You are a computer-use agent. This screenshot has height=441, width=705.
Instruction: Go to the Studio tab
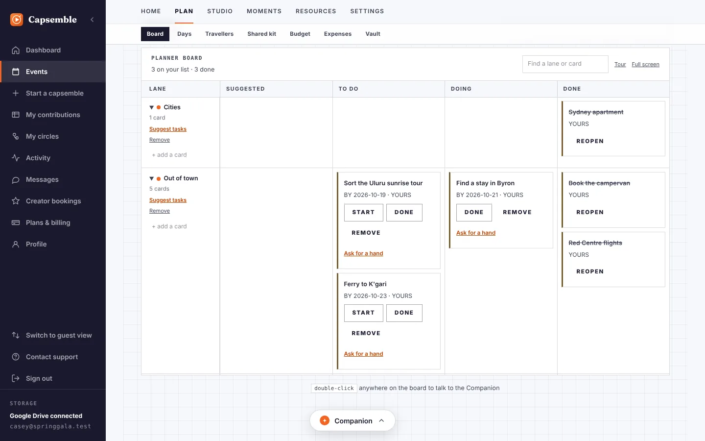tap(220, 11)
